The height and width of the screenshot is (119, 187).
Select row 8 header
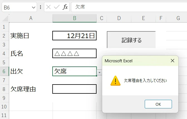[x=4, y=89]
